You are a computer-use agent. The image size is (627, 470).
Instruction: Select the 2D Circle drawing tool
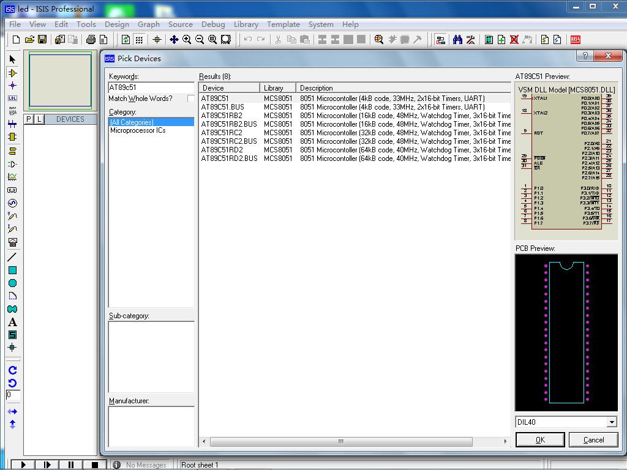point(12,283)
